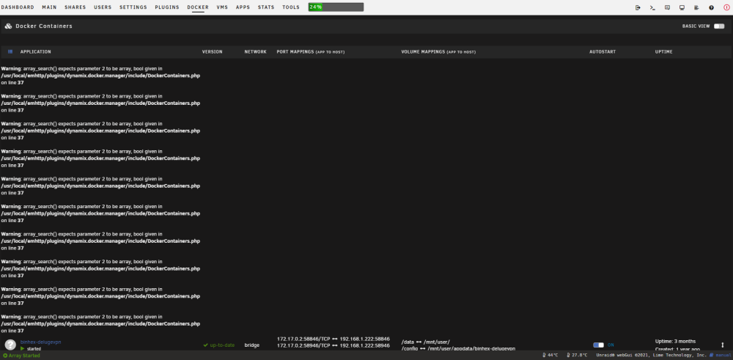Open the VMs page
The image size is (733, 360).
[x=222, y=7]
